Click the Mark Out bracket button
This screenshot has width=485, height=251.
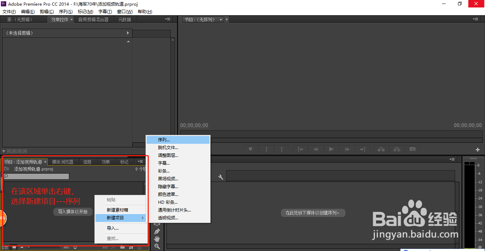[x=282, y=149]
